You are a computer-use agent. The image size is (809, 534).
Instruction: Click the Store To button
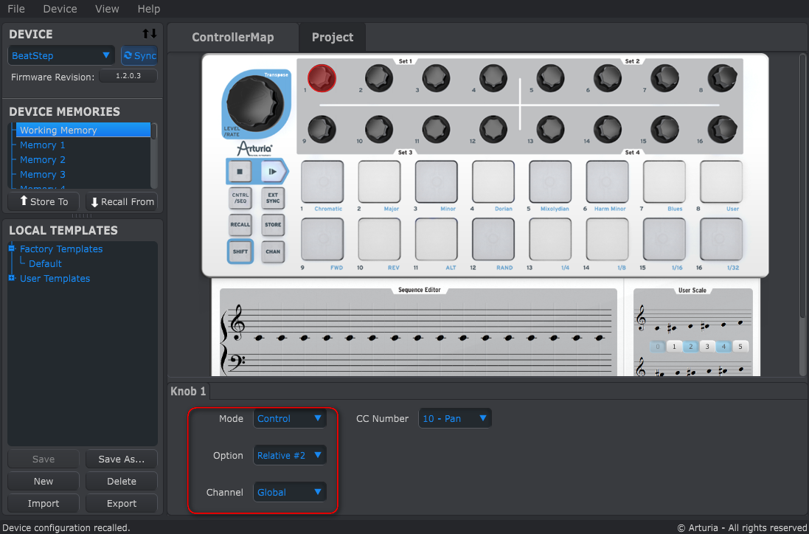coord(44,202)
